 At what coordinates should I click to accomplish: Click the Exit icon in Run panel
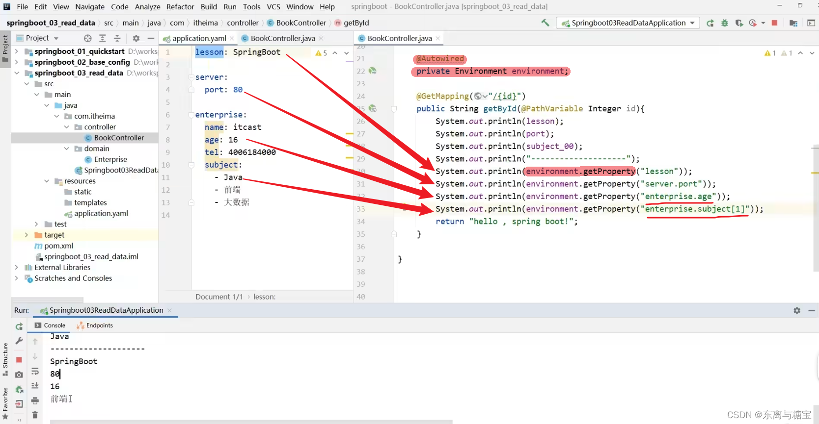click(x=19, y=404)
